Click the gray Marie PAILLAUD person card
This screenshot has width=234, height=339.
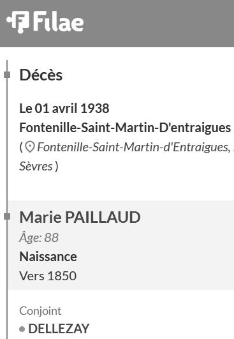click(x=121, y=245)
